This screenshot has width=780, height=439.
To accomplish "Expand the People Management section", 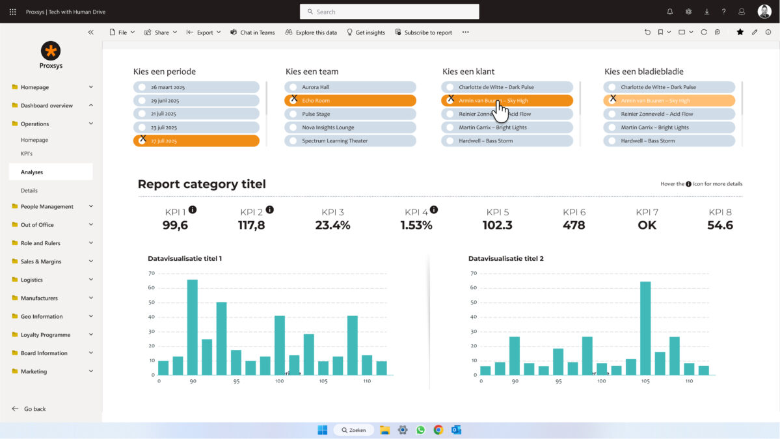I will tap(90, 206).
